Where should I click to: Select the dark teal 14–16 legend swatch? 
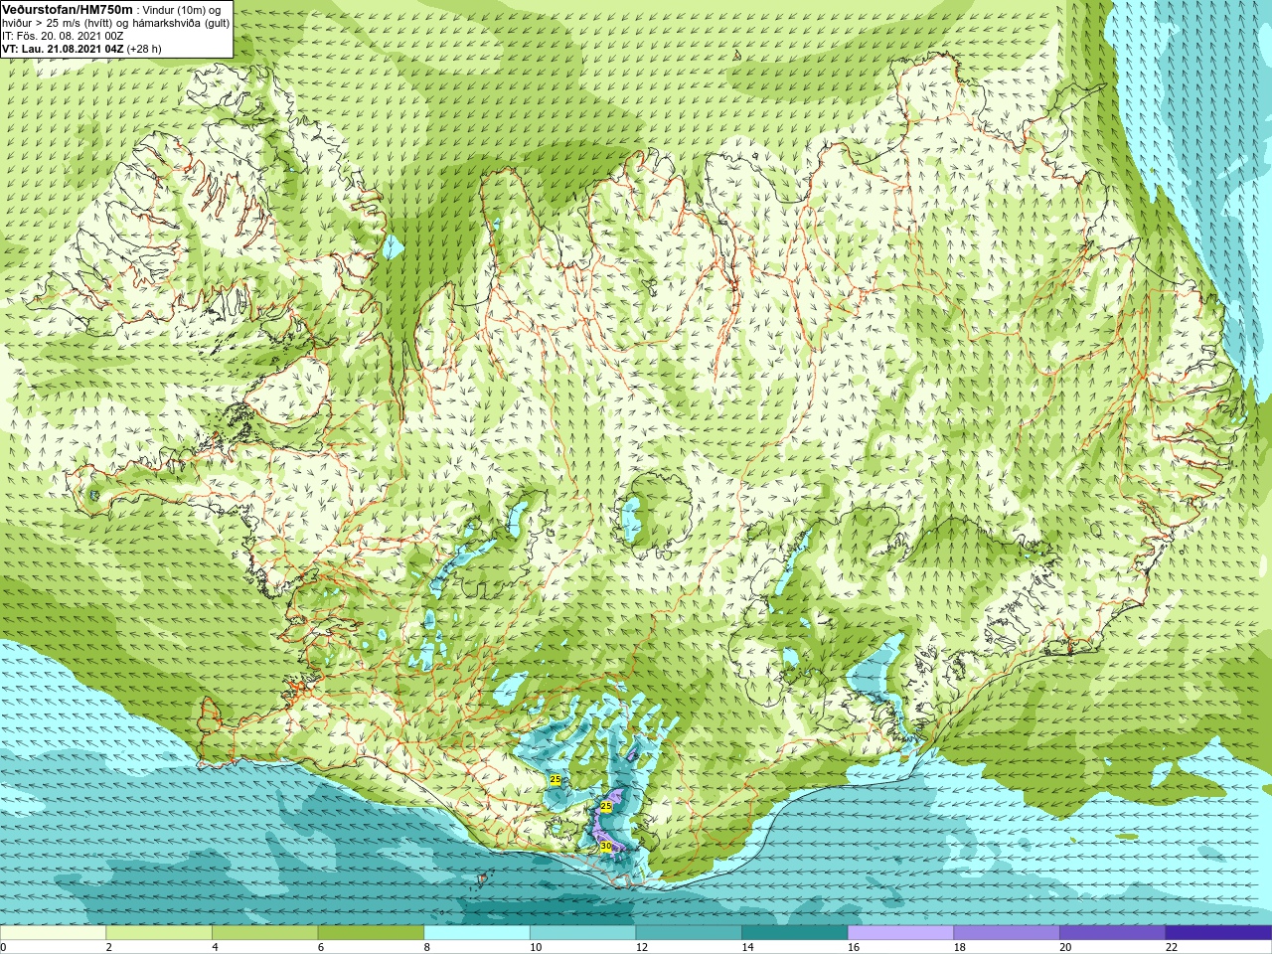pyautogui.click(x=795, y=933)
